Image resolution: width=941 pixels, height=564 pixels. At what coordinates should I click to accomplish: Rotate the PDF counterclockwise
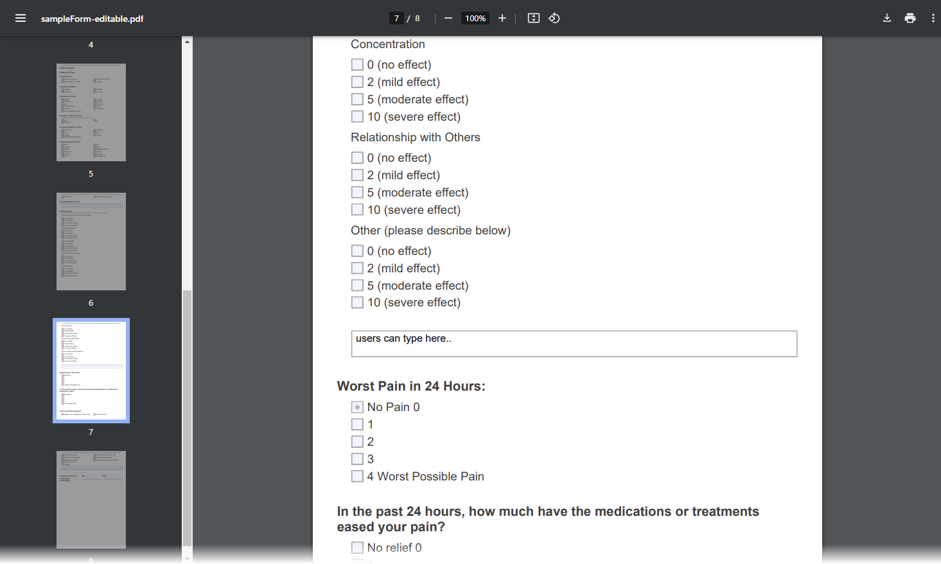click(554, 18)
